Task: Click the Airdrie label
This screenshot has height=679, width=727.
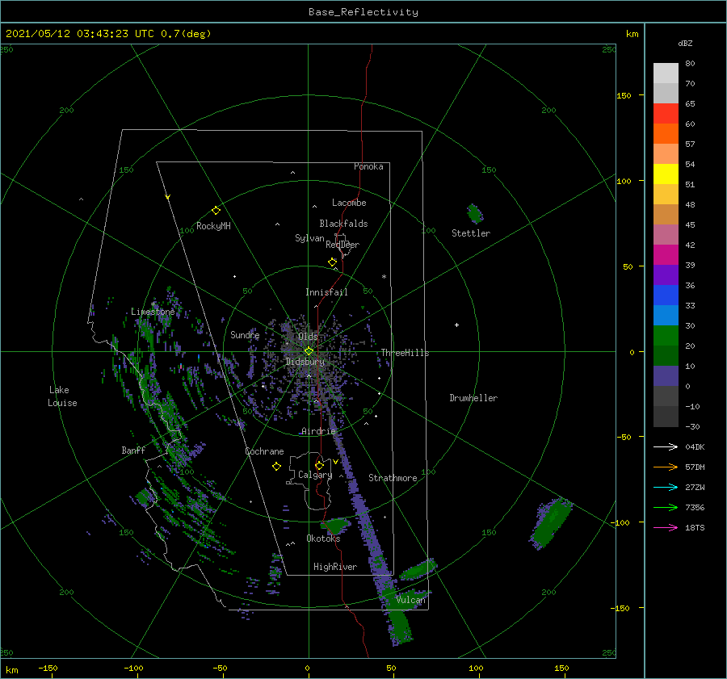Action: [318, 431]
